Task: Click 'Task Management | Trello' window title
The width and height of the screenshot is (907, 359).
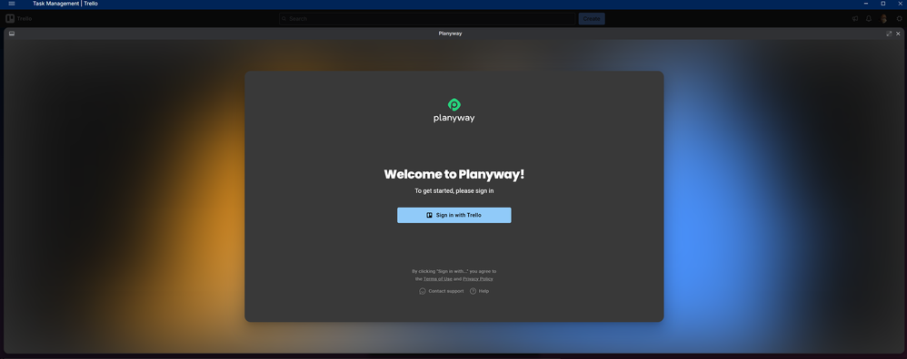Action: pyautogui.click(x=65, y=4)
